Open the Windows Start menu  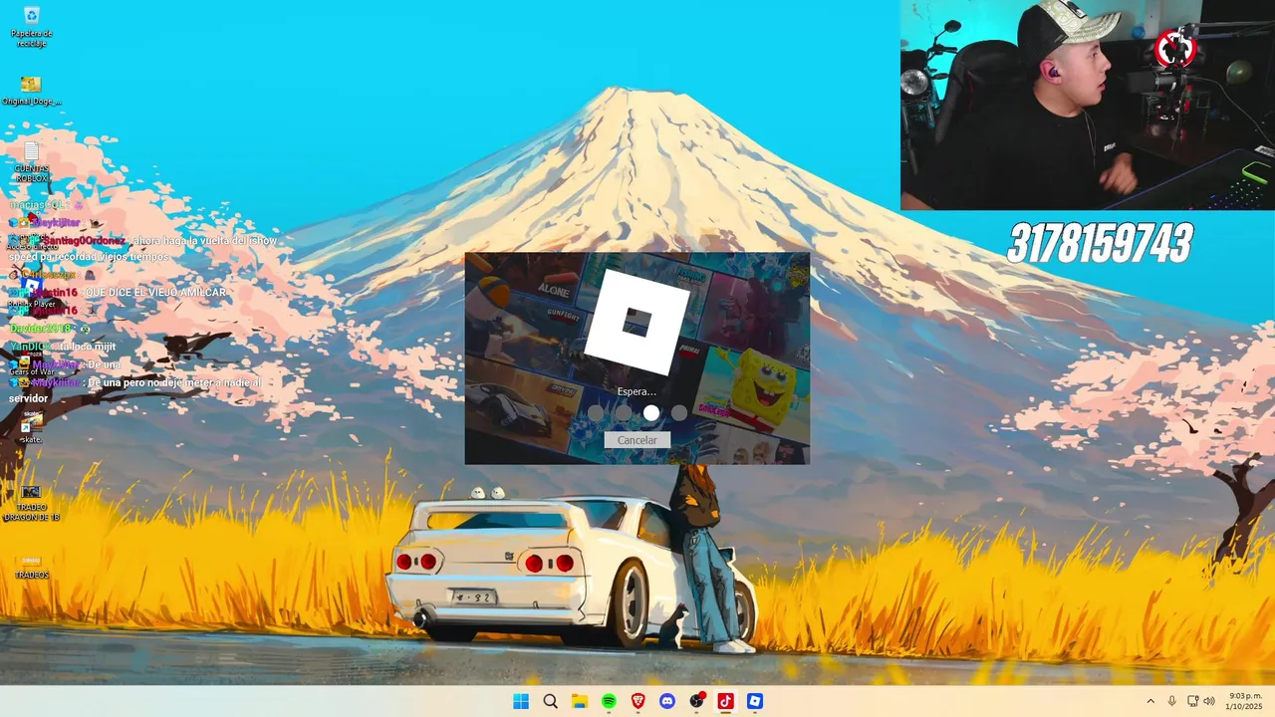coord(521,701)
